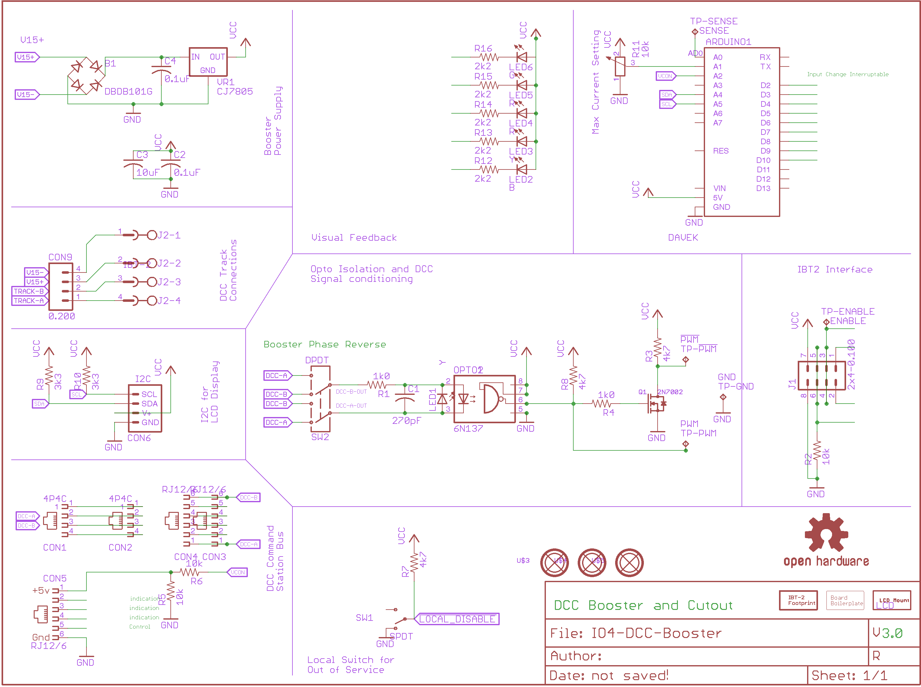
Task: Click the 6N137 optocoupler symbol
Action: point(484,399)
